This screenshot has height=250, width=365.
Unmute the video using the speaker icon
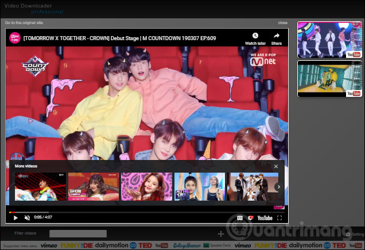coord(27,218)
